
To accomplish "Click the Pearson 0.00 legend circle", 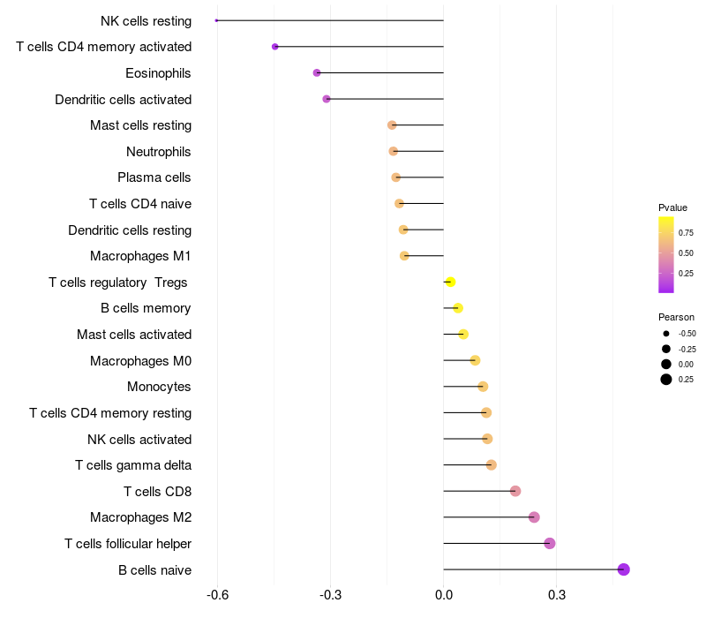I will 666,364.
